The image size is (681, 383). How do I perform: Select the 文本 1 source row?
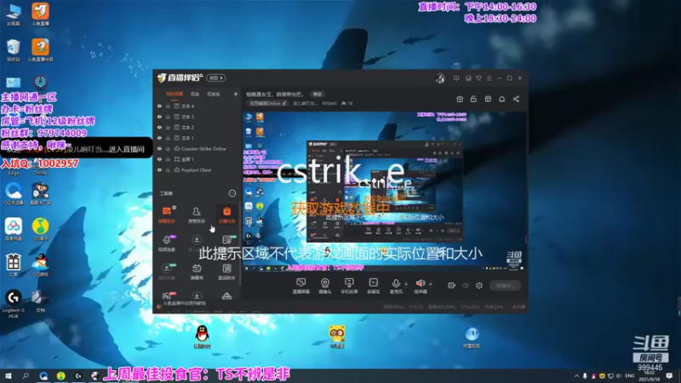[x=197, y=138]
